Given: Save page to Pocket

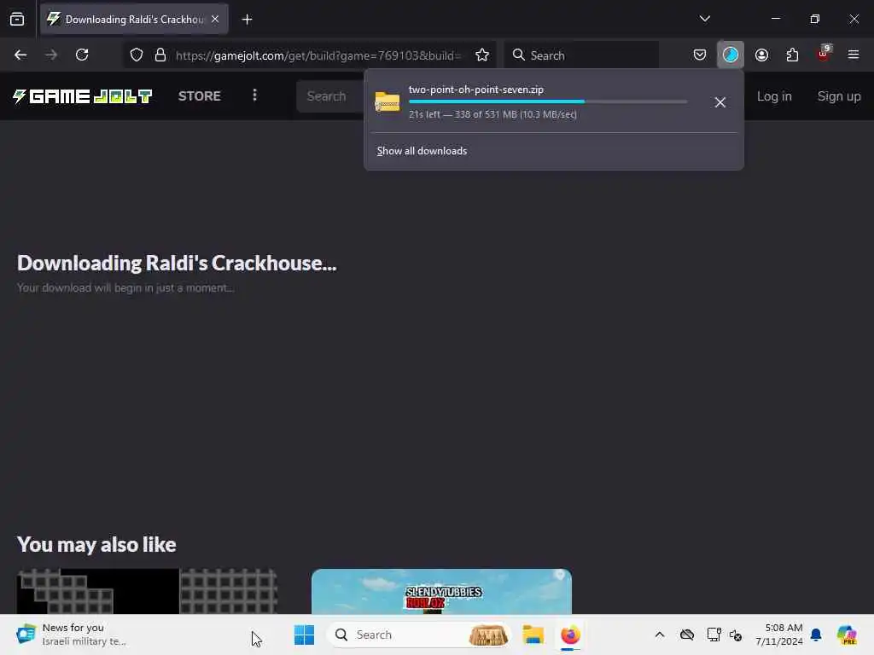Looking at the screenshot, I should [x=700, y=55].
